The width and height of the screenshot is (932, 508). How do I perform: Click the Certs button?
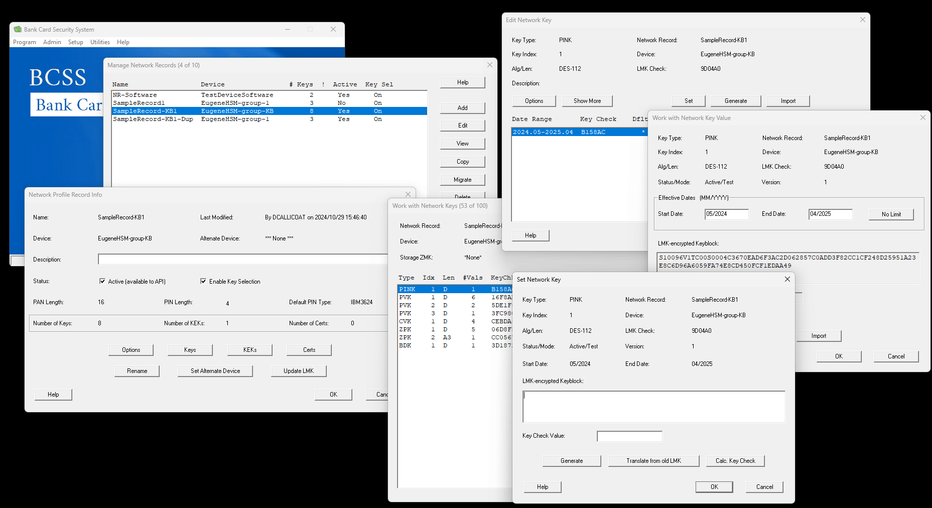[309, 350]
